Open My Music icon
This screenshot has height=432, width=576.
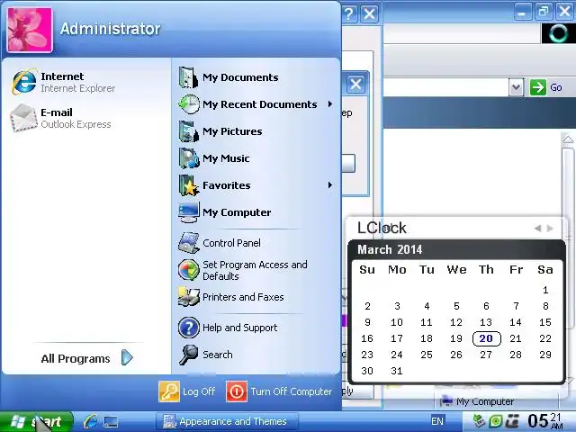tap(189, 158)
